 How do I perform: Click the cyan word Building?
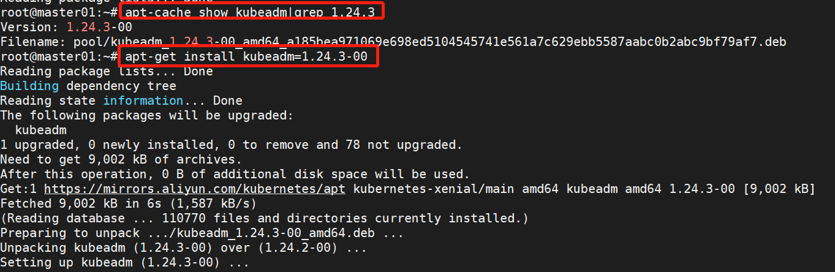(29, 86)
